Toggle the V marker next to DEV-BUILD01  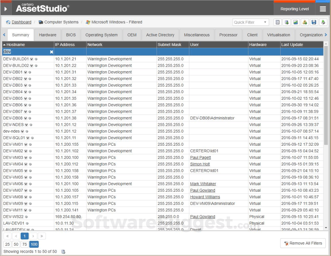click(31, 59)
